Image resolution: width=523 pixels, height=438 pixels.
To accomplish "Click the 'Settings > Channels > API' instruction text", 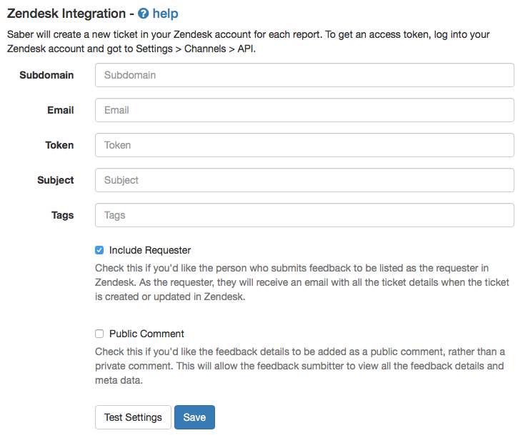I will (196, 49).
